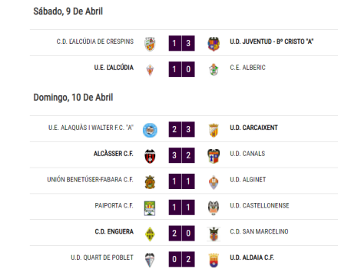The height and width of the screenshot is (279, 338).
Task: Select the U.D. Canals shield icon
Action: point(214,156)
